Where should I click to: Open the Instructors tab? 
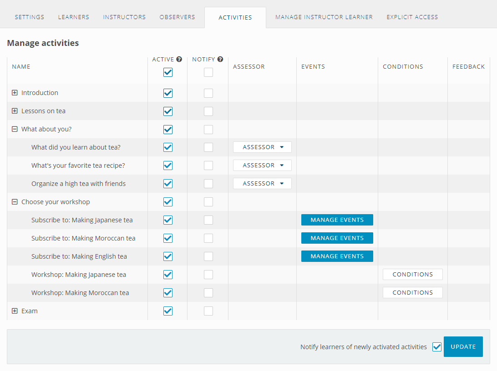click(124, 17)
